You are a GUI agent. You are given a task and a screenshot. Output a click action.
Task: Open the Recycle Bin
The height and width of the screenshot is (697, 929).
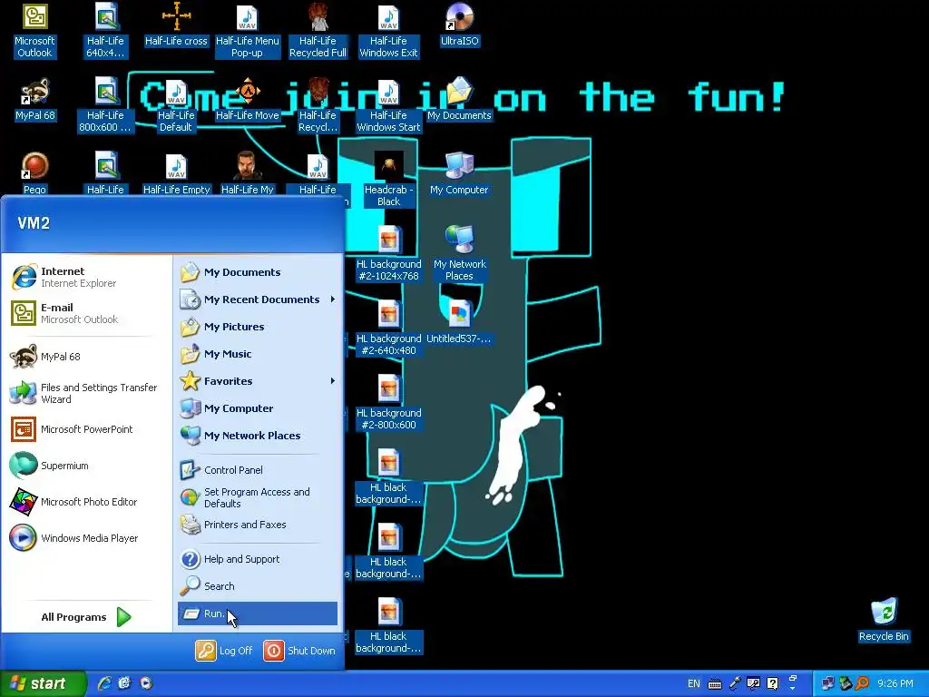click(x=884, y=620)
